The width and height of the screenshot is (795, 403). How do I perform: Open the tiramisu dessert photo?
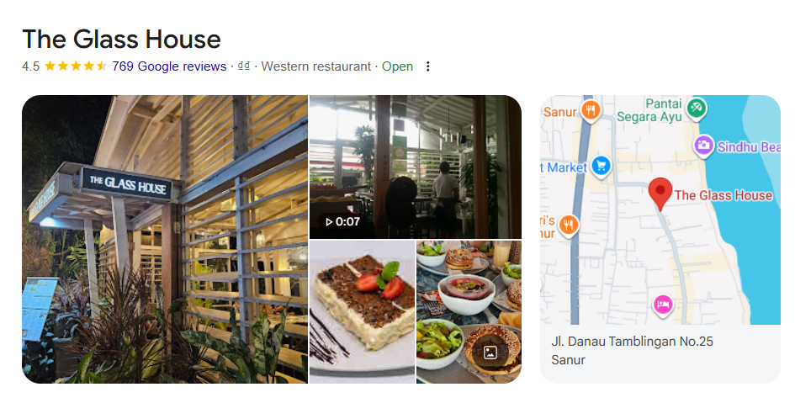point(362,312)
